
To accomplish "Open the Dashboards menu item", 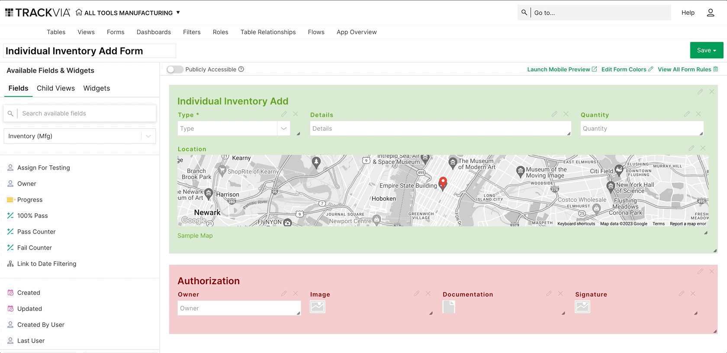I will coord(154,32).
